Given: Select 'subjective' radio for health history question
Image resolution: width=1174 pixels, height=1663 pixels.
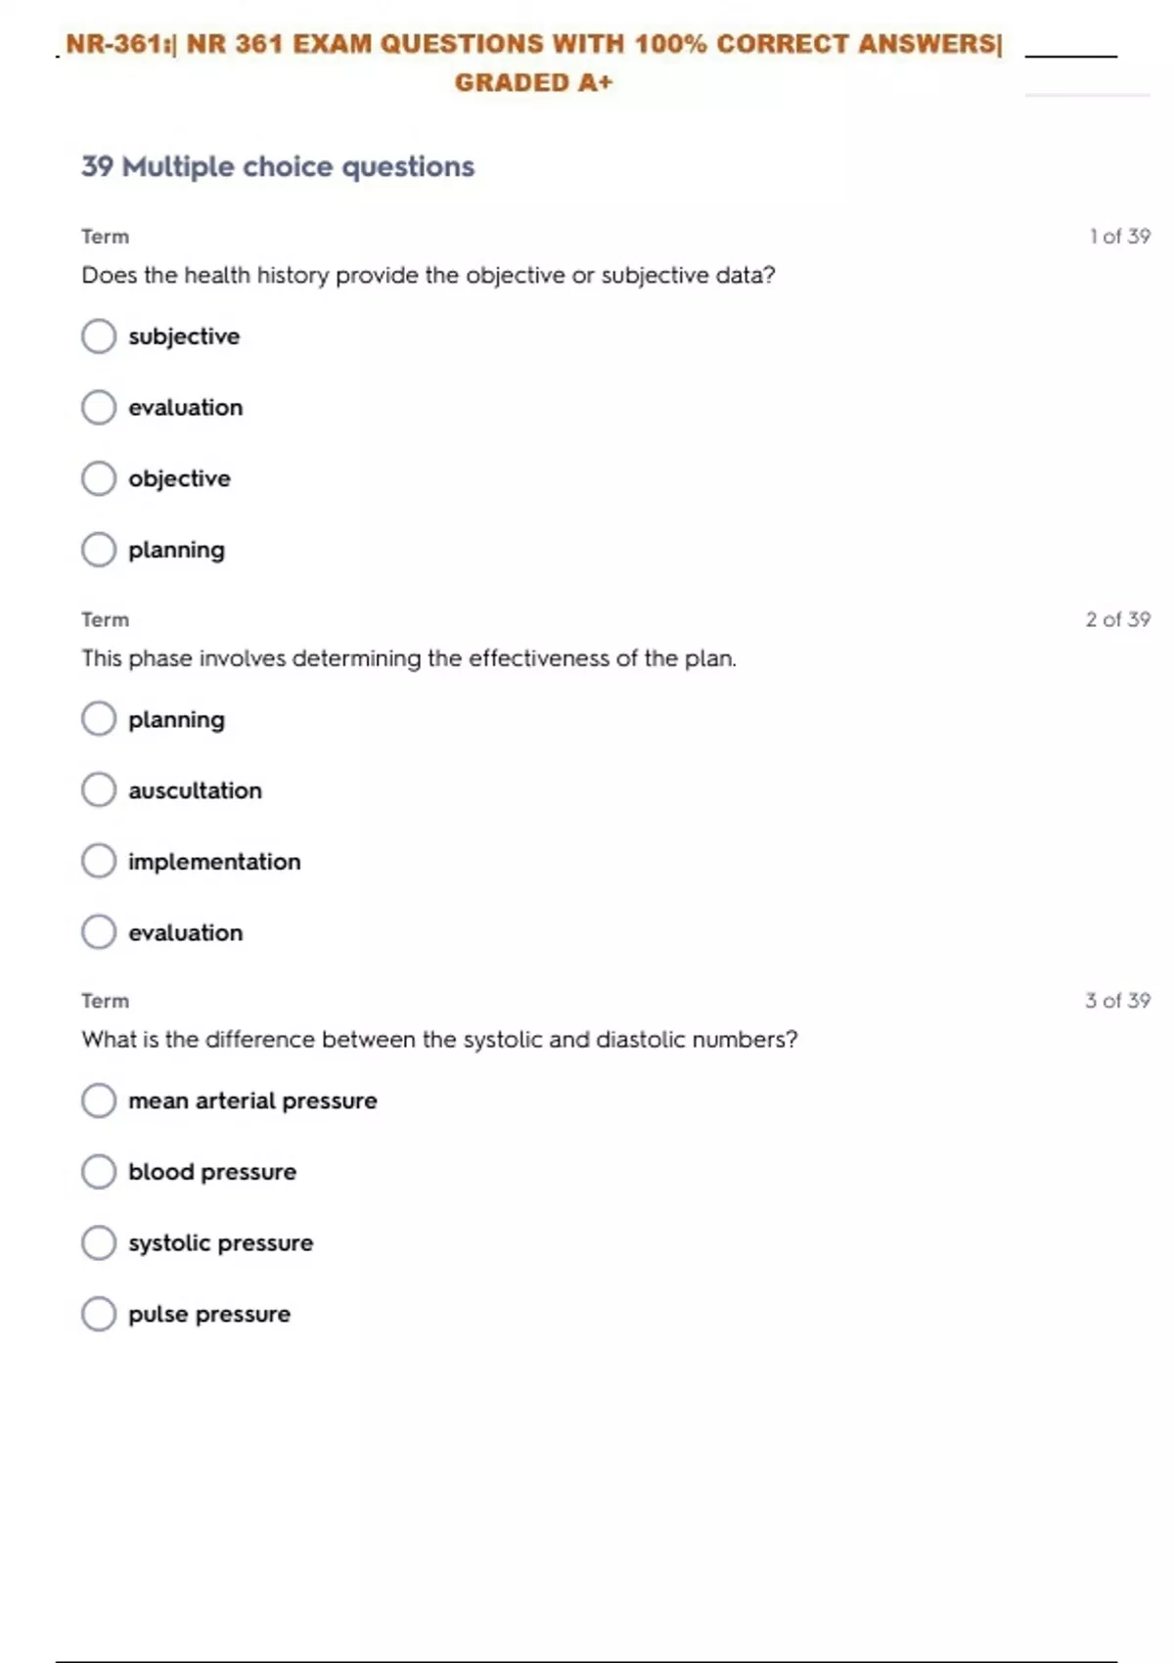Looking at the screenshot, I should pyautogui.click(x=99, y=337).
